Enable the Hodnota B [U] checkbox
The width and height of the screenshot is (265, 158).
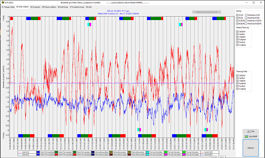[x=246, y=18]
